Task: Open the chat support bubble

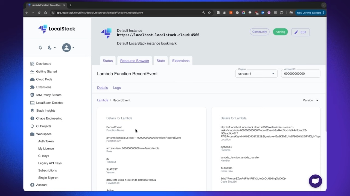Action: click(315, 181)
